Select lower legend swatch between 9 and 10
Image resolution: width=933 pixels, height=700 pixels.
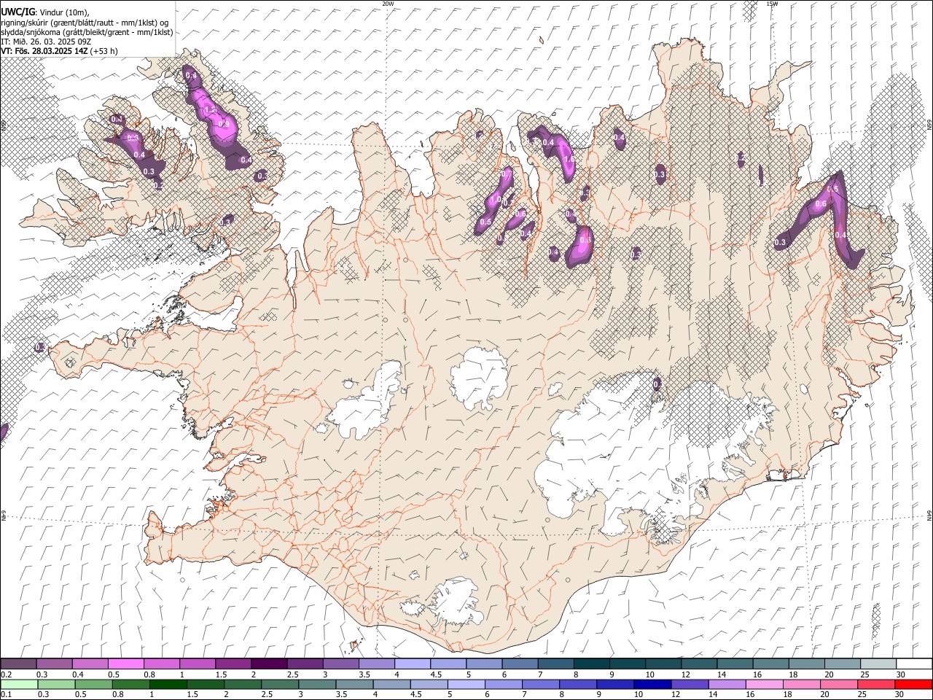coord(615,684)
